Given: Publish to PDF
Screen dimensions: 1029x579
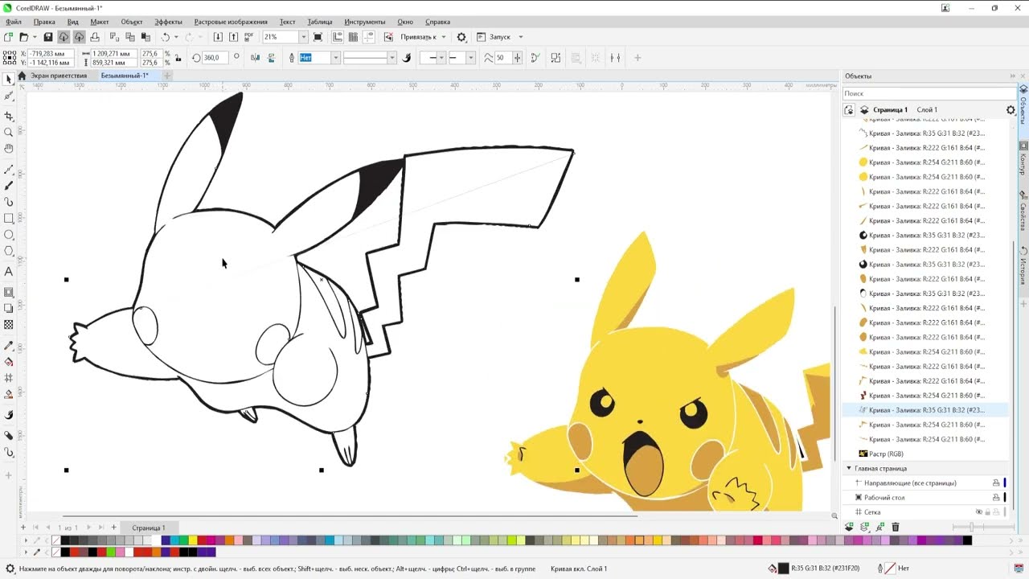Looking at the screenshot, I should pos(248,37).
